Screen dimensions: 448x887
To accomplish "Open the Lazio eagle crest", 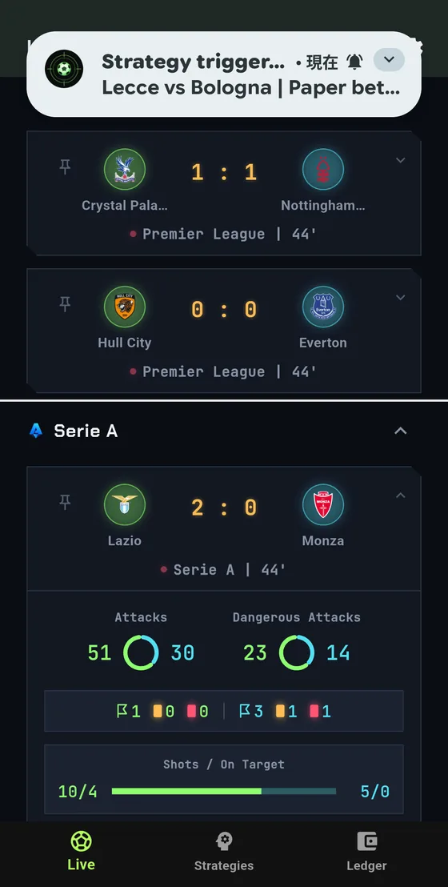I will coord(125,504).
